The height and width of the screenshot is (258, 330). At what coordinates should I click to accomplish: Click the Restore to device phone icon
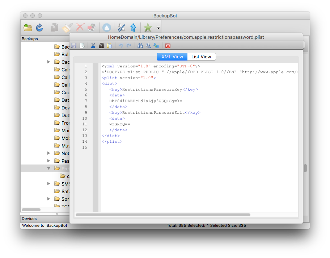click(x=92, y=28)
